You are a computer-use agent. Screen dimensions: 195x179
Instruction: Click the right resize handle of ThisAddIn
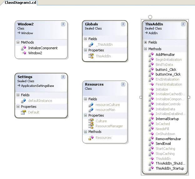[x=189, y=97]
